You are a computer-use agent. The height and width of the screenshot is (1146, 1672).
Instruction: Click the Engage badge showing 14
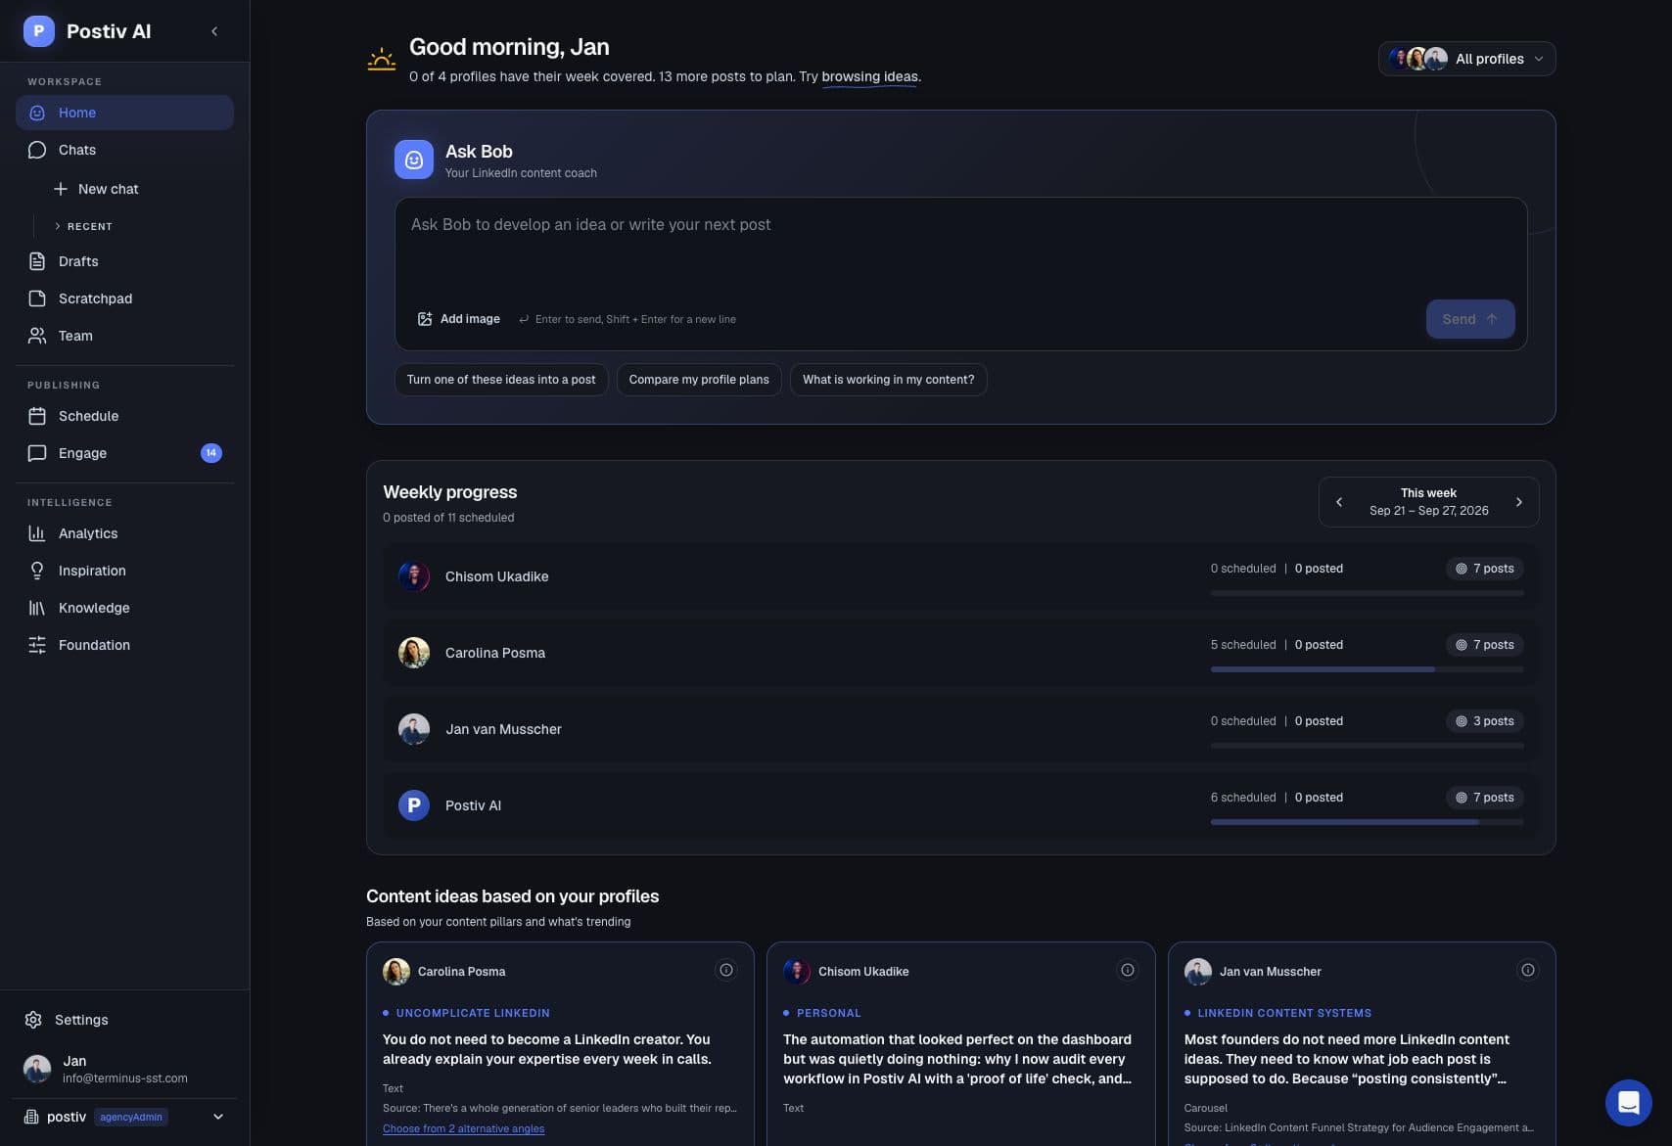[211, 453]
